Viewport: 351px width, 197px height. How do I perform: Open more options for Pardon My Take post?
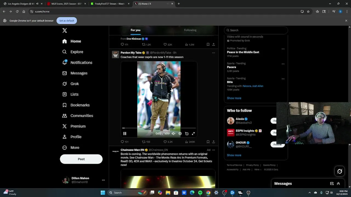pyautogui.click(x=214, y=53)
